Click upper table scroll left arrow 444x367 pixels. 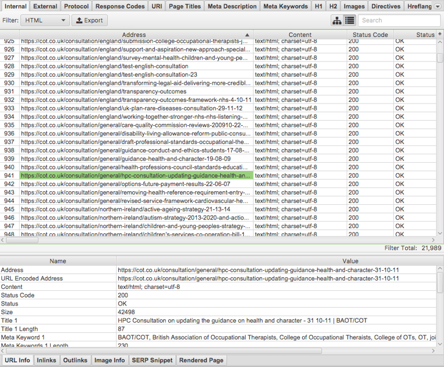[2, 240]
